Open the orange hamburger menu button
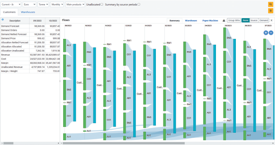 pyautogui.click(x=271, y=11)
